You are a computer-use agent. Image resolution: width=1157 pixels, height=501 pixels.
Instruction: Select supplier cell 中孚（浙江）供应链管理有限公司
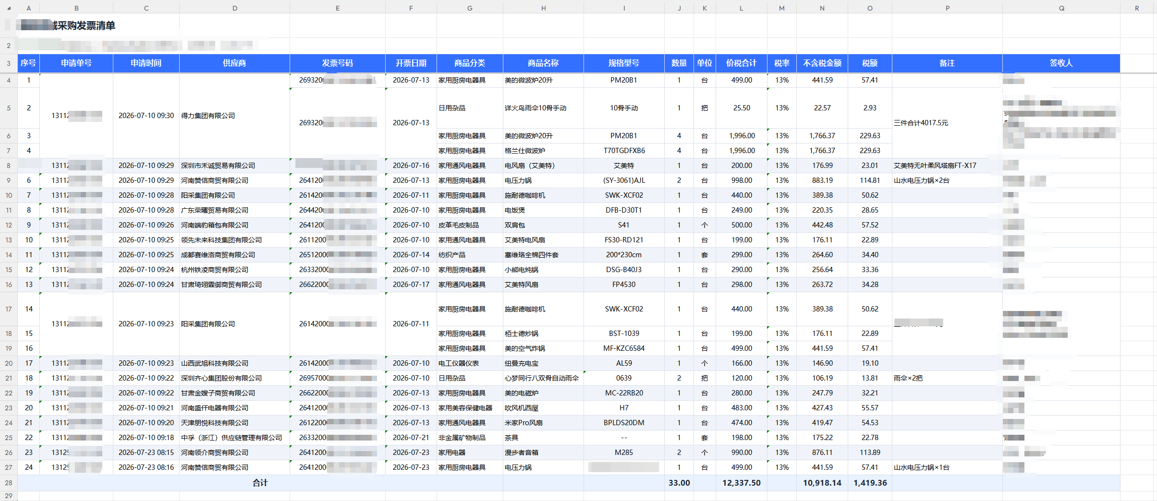click(x=234, y=438)
